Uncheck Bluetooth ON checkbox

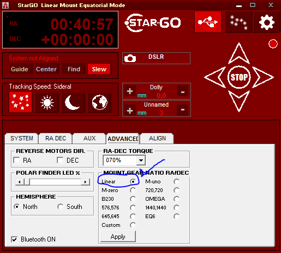(14, 239)
